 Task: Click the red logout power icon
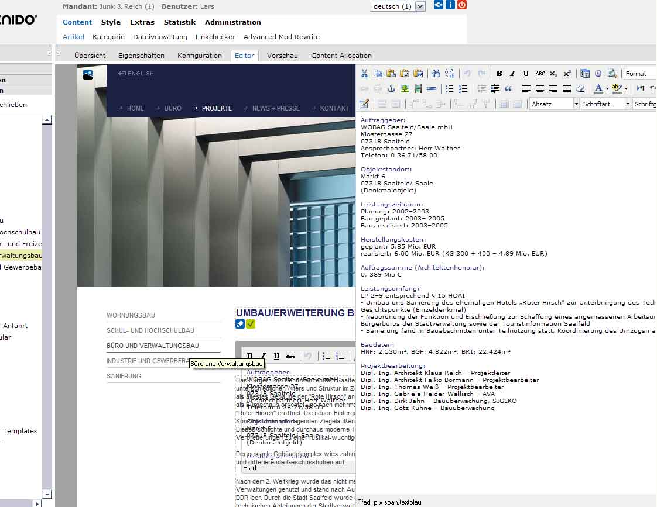[462, 5]
